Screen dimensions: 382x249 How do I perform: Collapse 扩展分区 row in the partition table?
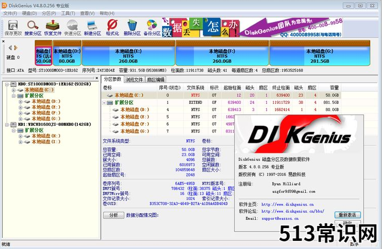[104, 103]
